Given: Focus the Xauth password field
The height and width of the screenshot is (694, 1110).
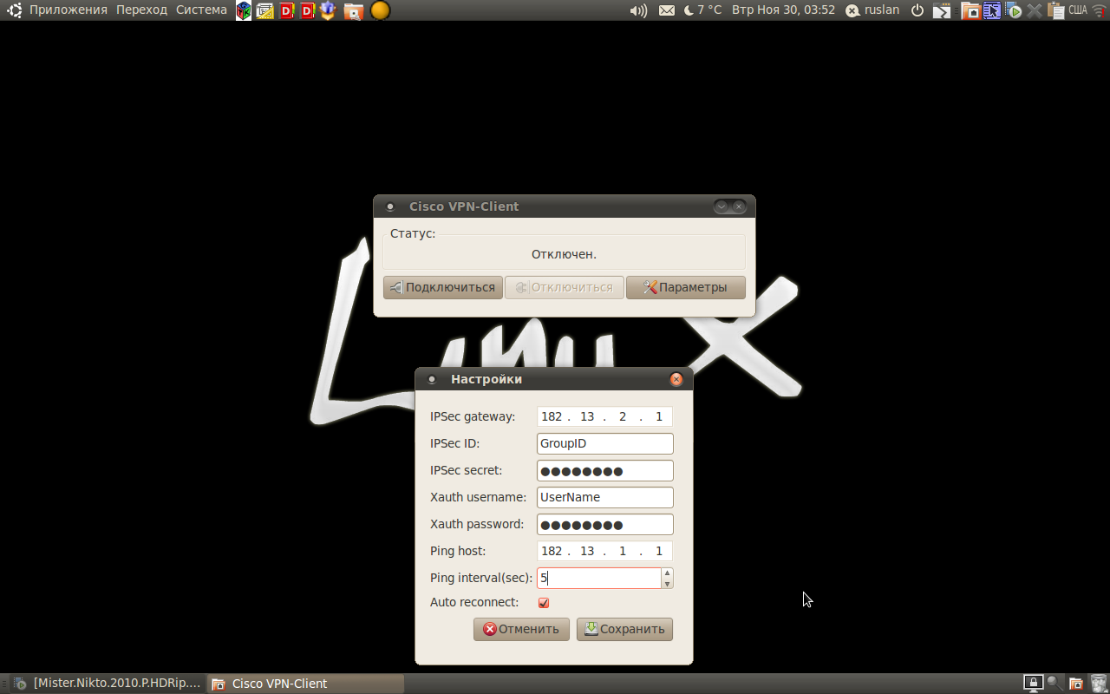Looking at the screenshot, I should coord(605,524).
